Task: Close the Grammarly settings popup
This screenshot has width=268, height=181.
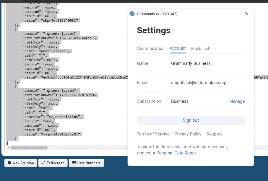Action: point(246,14)
